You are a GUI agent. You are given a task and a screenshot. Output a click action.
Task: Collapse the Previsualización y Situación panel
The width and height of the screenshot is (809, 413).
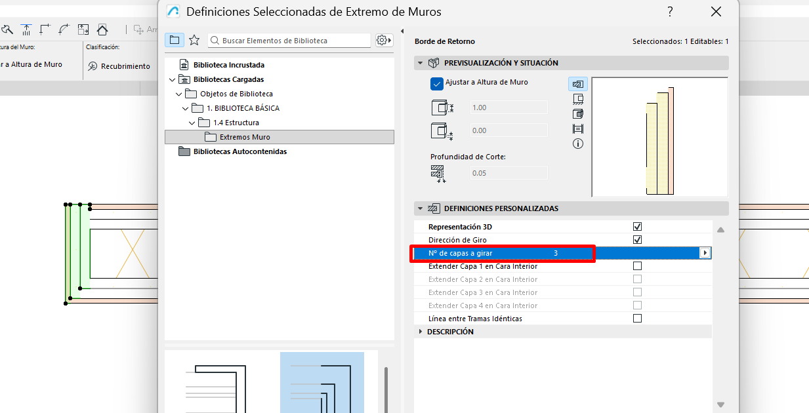[420, 63]
